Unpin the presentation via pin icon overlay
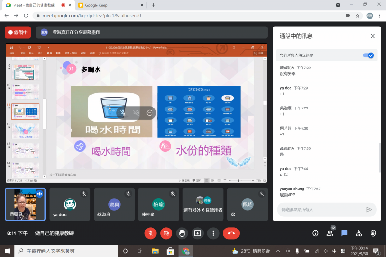 (123, 113)
